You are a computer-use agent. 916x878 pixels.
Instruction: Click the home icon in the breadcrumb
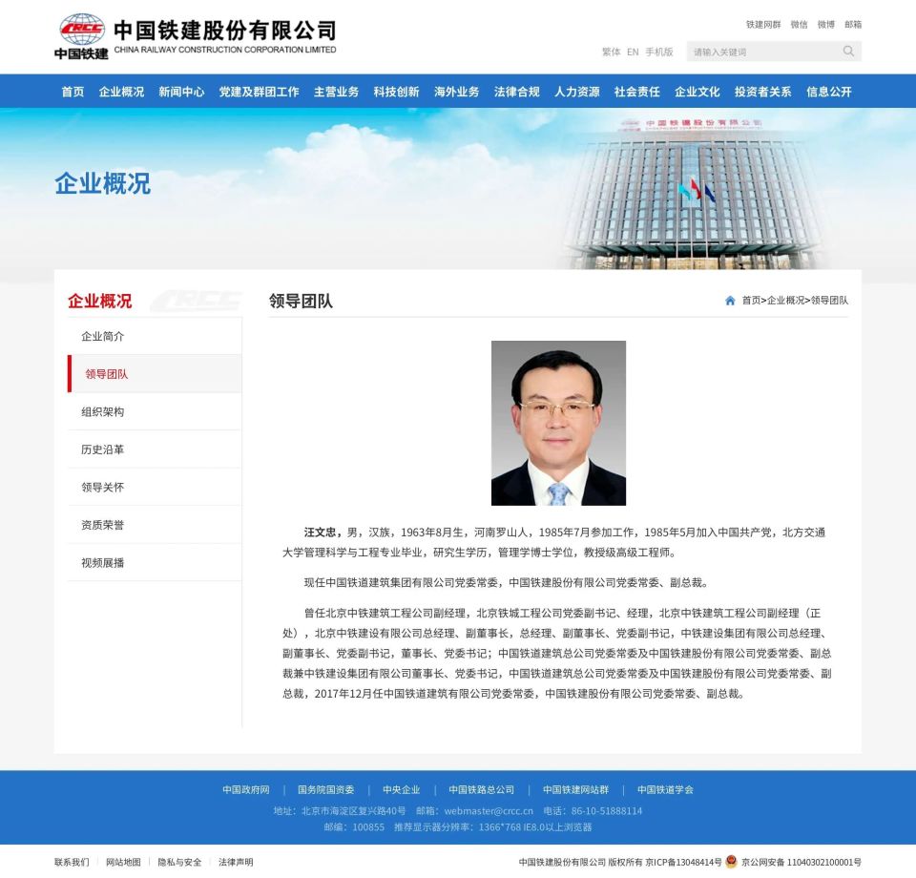pos(730,301)
